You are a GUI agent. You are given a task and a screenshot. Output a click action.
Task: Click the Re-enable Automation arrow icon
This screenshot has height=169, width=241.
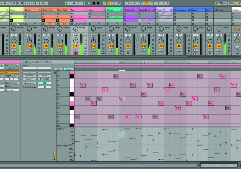[x=112, y=3]
